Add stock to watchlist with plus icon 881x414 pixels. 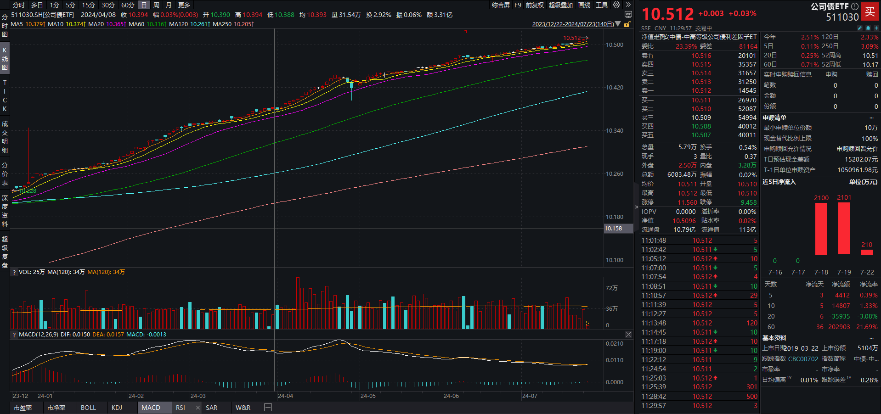(x=876, y=28)
